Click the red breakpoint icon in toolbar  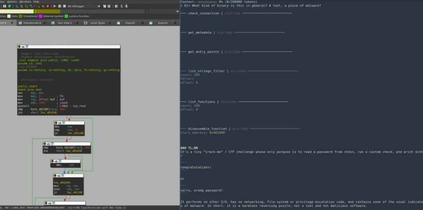[x=48, y=6]
